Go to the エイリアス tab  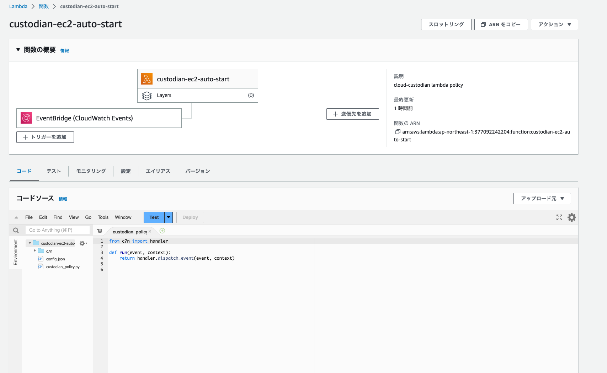pos(158,171)
